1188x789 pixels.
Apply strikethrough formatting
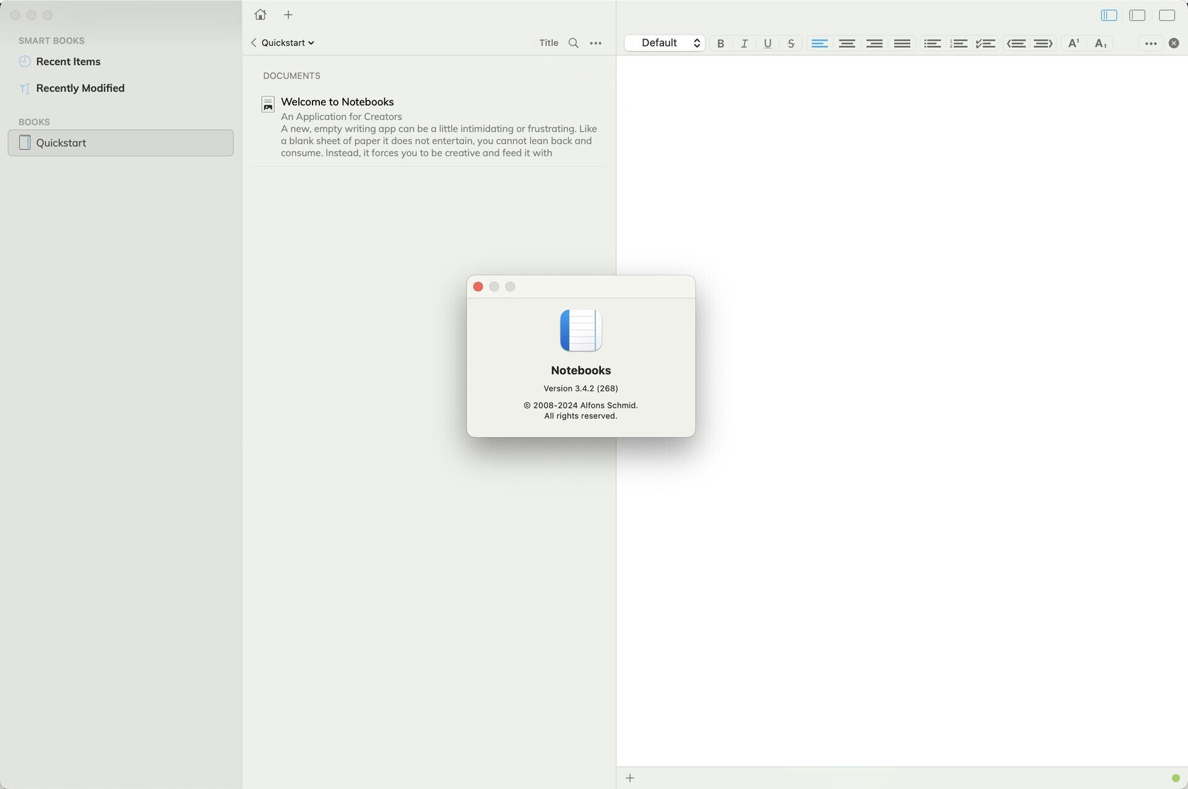point(791,43)
